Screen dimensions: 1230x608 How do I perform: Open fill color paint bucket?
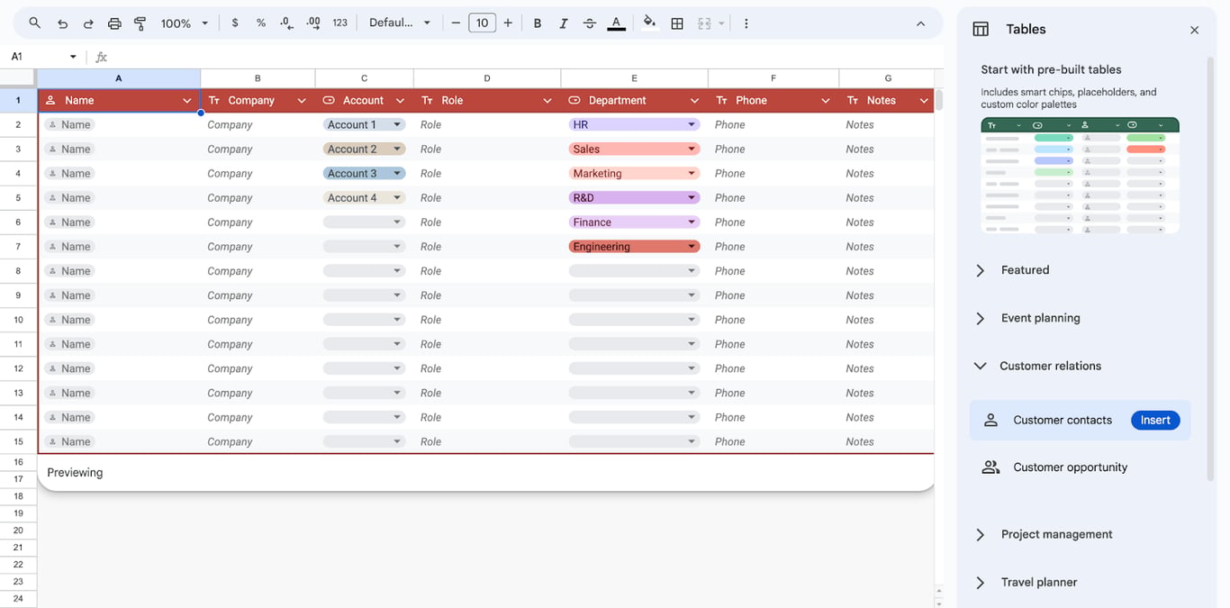649,23
